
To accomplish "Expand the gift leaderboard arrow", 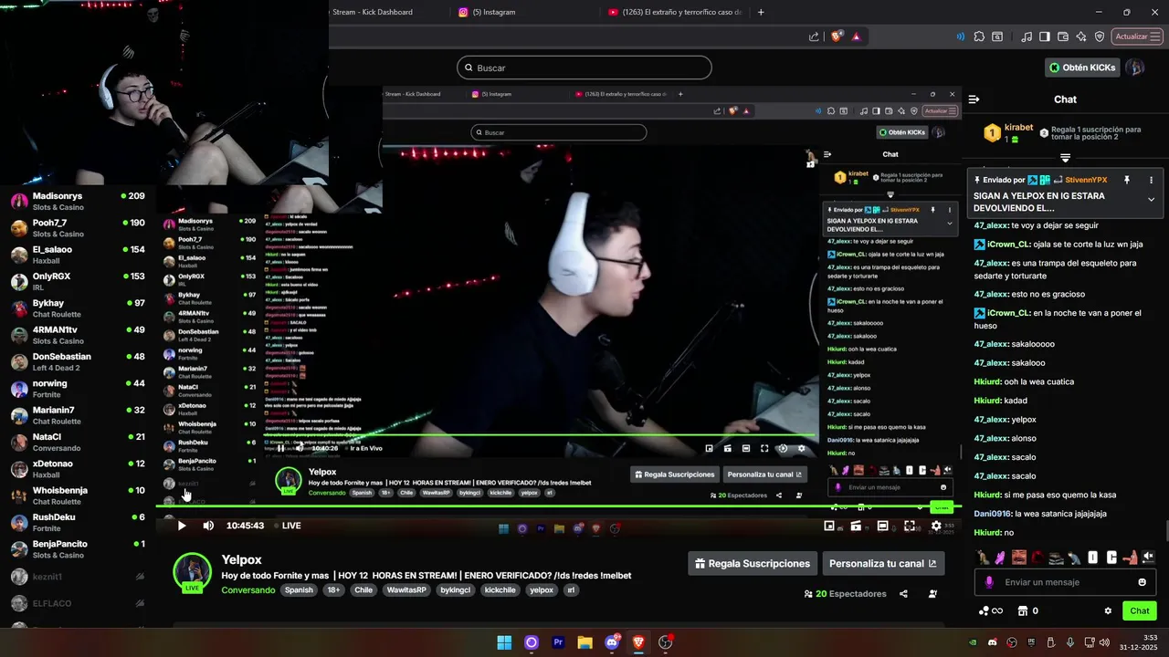I will (x=1065, y=158).
